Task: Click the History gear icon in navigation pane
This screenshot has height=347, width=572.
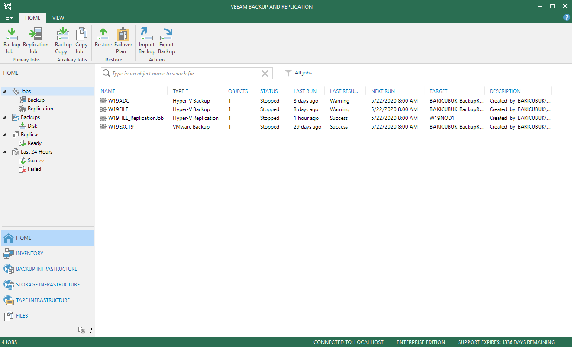Action: tap(82, 330)
